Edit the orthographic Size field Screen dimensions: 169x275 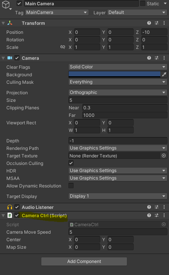[118, 100]
